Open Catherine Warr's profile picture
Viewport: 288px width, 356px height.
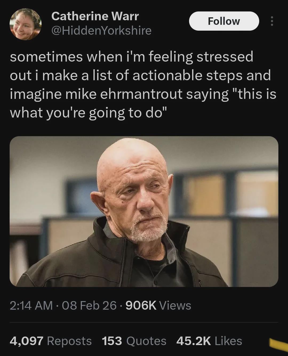coord(26,24)
